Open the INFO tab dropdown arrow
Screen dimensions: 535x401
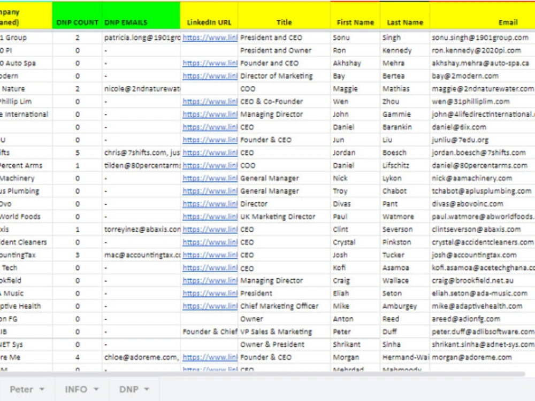pyautogui.click(x=96, y=389)
